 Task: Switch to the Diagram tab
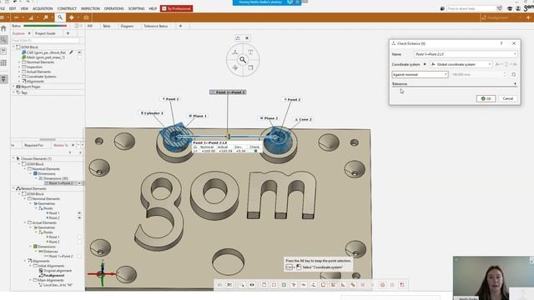point(127,26)
